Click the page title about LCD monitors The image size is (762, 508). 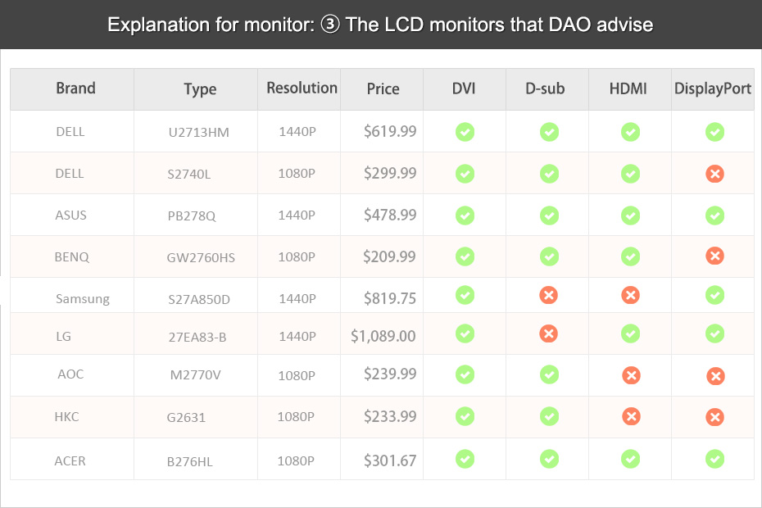click(380, 25)
